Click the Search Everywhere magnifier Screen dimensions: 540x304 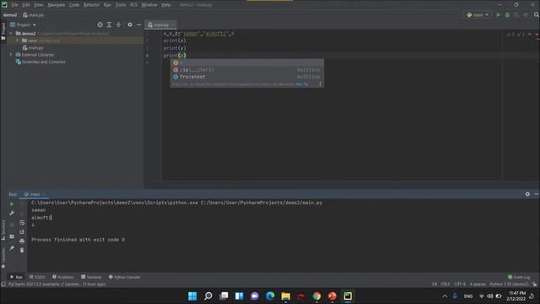click(537, 15)
